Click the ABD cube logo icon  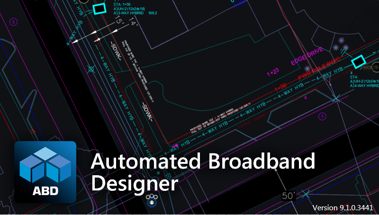pos(45,166)
